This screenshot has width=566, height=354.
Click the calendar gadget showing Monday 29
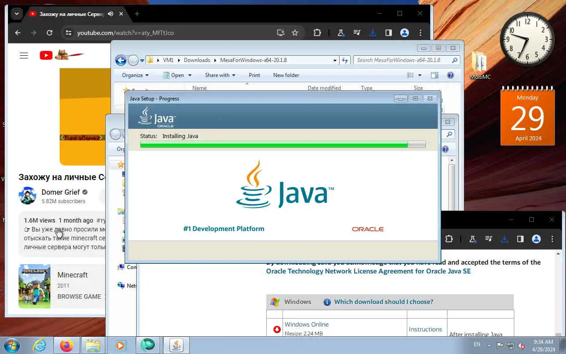528,115
